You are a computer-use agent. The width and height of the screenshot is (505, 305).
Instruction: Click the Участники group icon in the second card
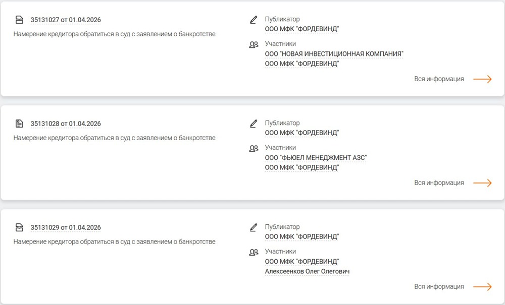coord(254,148)
